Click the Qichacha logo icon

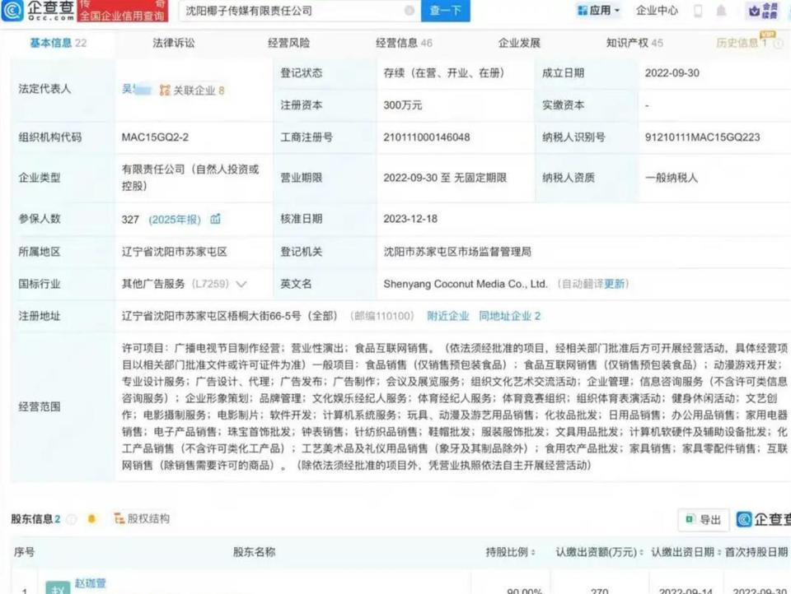click(x=12, y=10)
